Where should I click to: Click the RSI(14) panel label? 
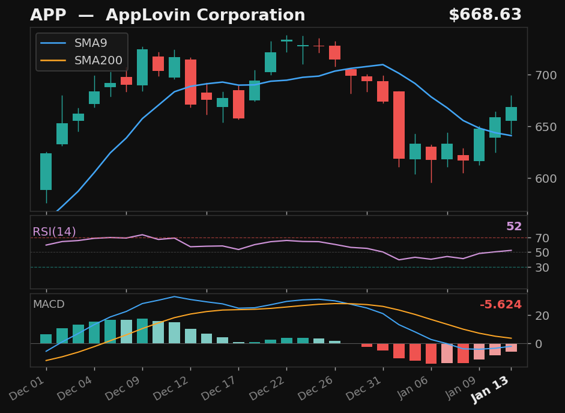tap(55, 231)
